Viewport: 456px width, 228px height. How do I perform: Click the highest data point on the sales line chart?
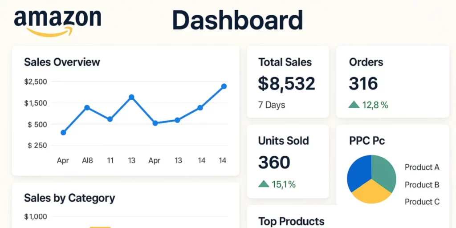[224, 86]
